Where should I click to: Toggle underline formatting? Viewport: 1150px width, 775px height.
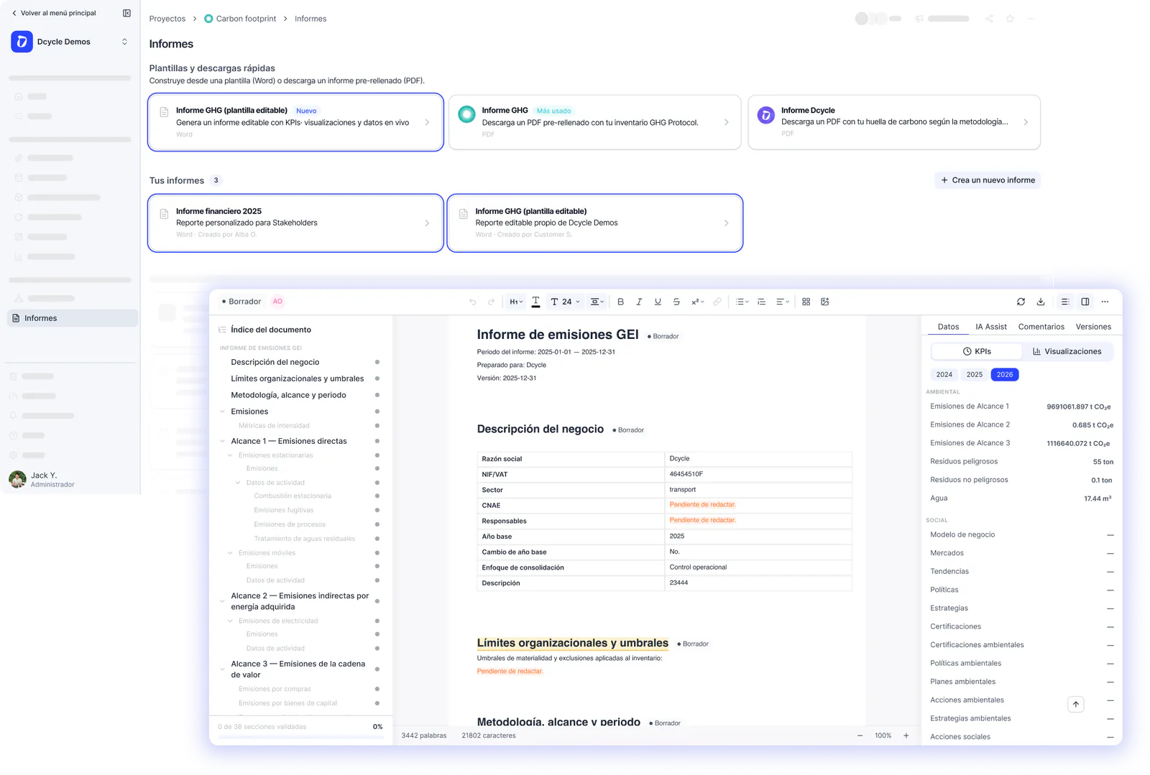[658, 302]
